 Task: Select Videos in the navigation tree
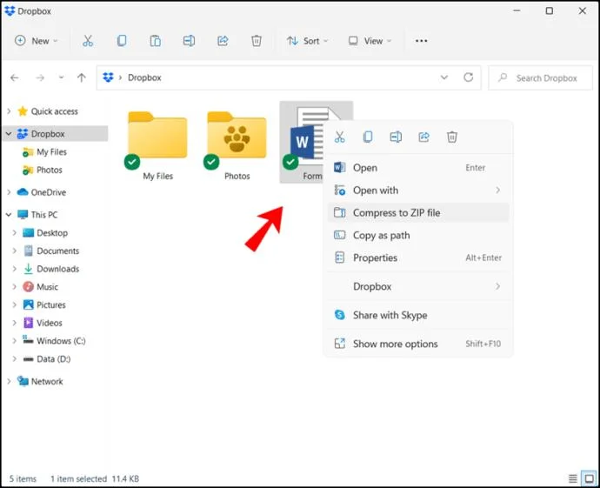click(x=43, y=323)
